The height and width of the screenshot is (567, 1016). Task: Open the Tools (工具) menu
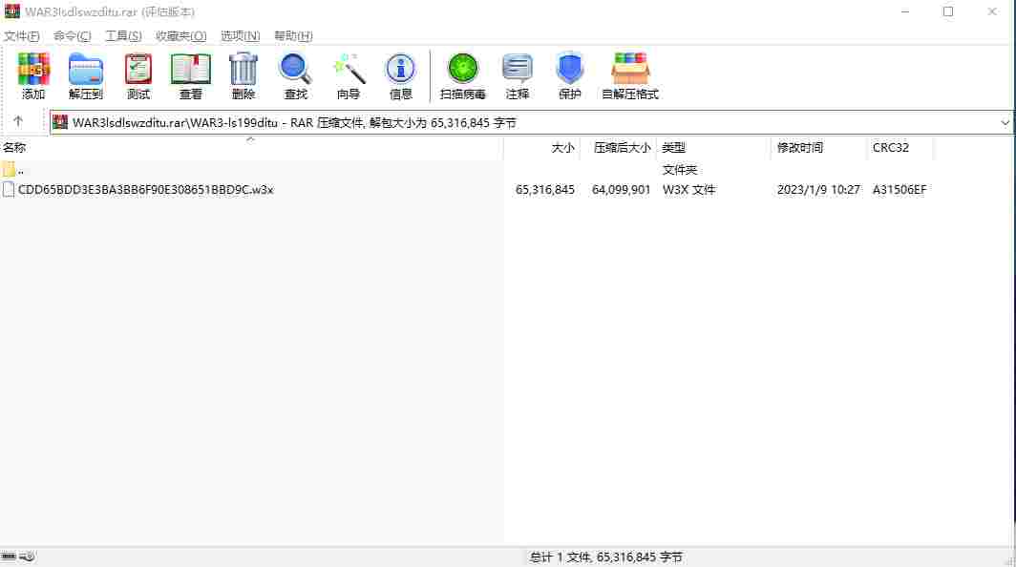(x=123, y=35)
